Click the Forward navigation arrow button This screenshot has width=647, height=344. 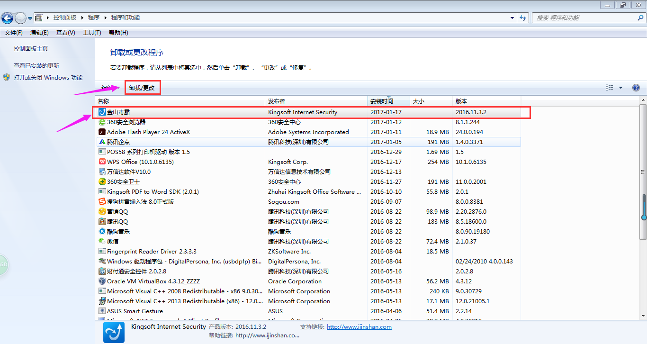pyautogui.click(x=20, y=18)
